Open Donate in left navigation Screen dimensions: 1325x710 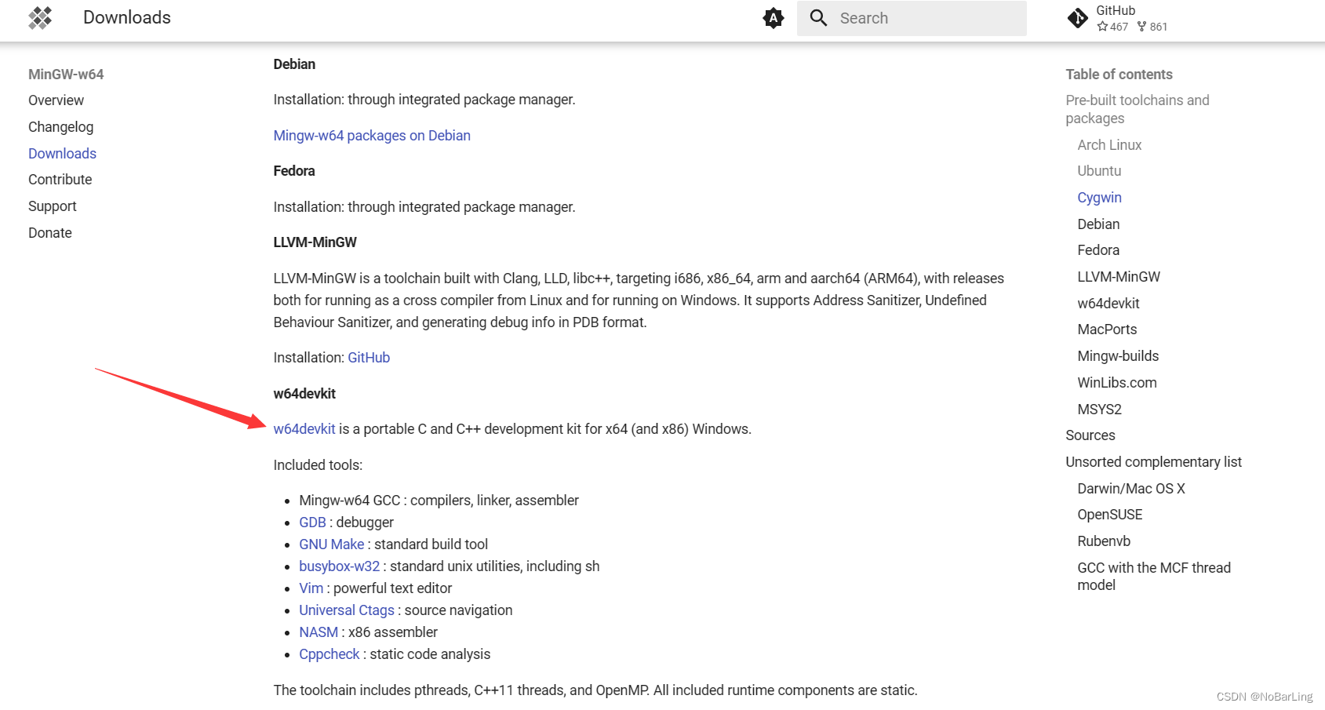click(x=49, y=233)
